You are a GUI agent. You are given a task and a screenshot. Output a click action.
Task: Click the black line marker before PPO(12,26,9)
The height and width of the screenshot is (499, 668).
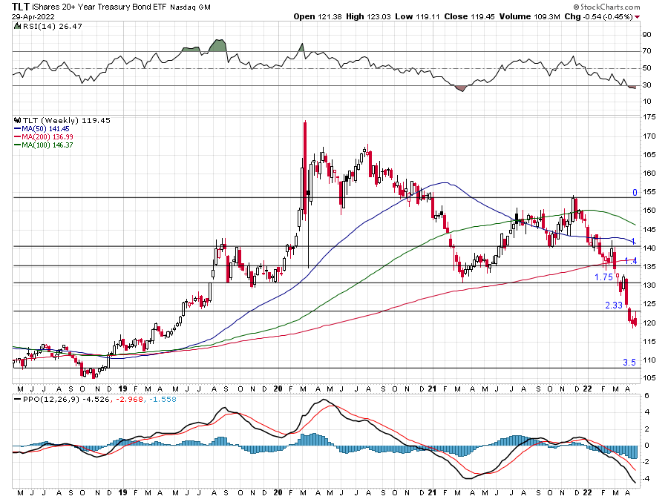(18, 400)
